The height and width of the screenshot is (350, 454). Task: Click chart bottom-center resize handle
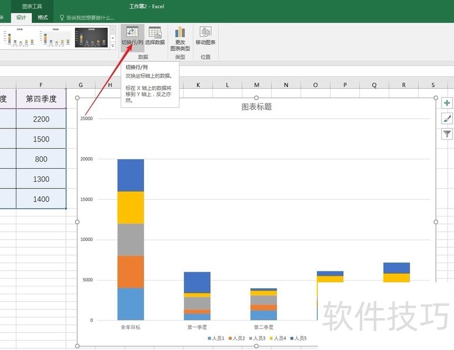[x=257, y=346]
